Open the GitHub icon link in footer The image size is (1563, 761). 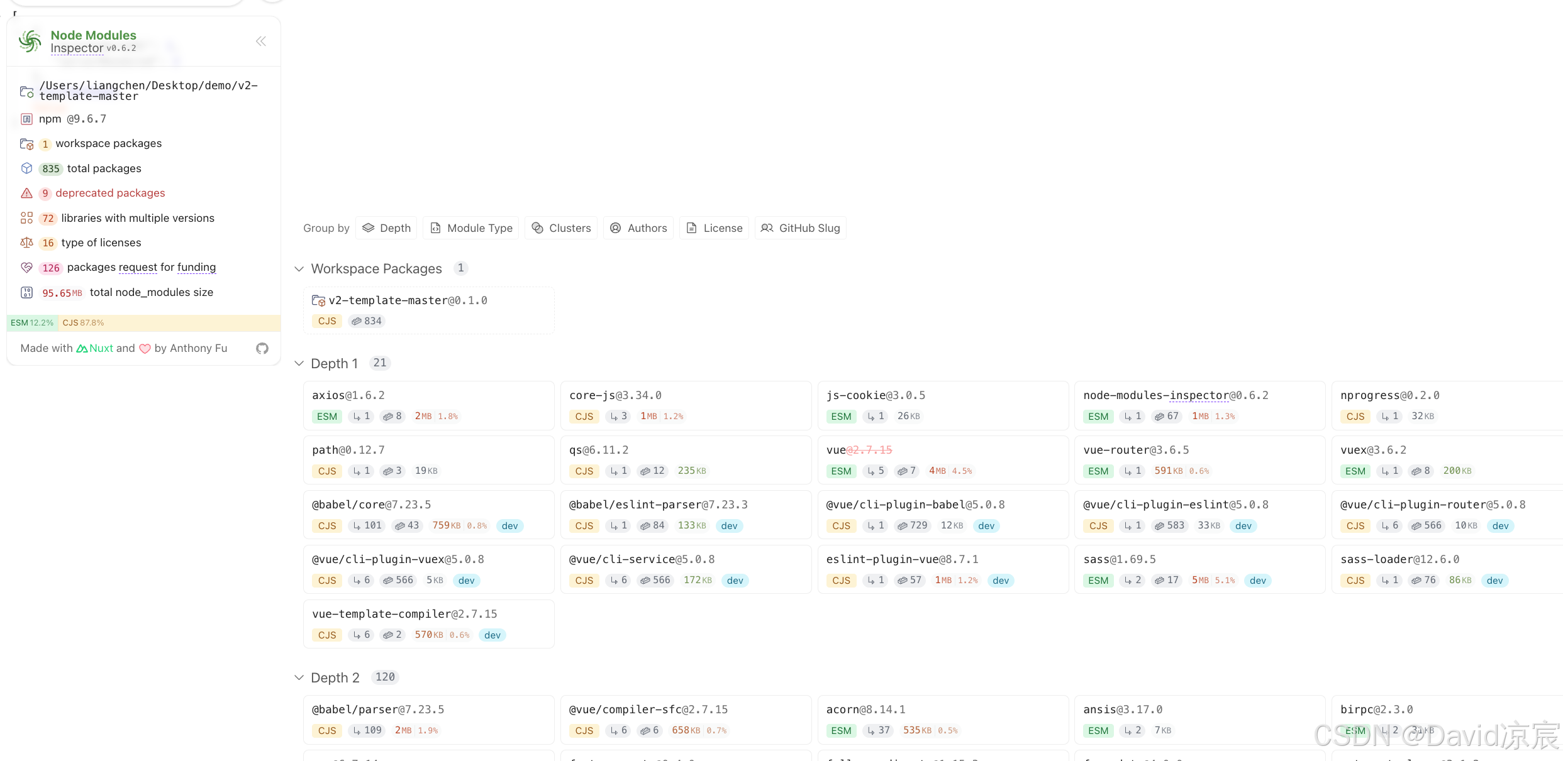tap(262, 348)
